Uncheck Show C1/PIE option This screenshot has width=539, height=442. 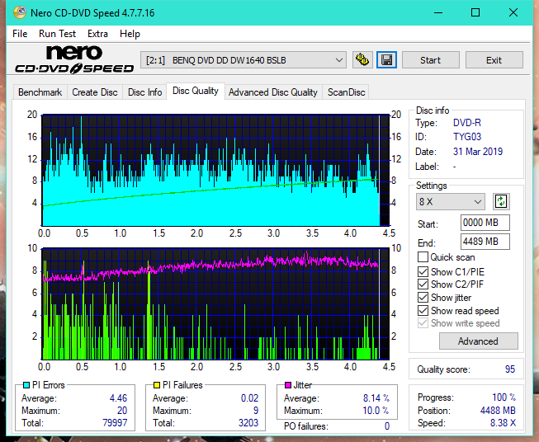pos(423,271)
